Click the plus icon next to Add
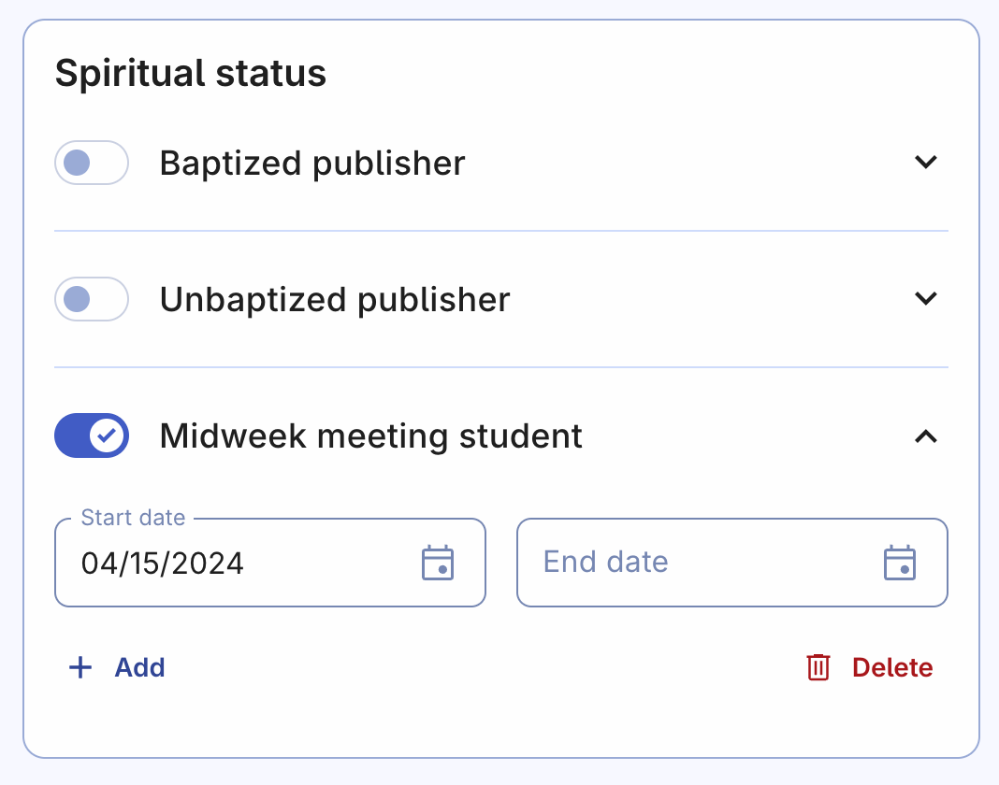Image resolution: width=999 pixels, height=785 pixels. tap(80, 667)
